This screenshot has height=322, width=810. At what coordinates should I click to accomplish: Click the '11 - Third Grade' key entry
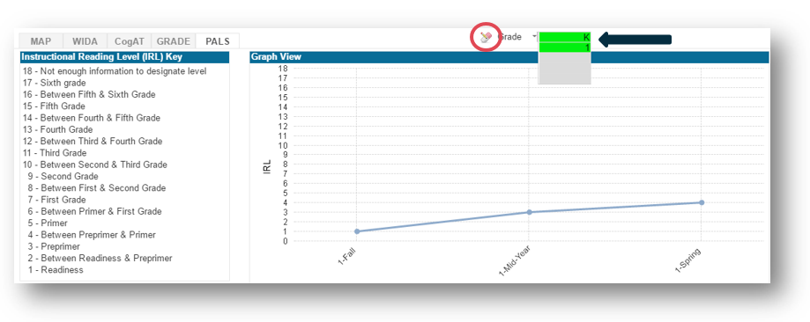pyautogui.click(x=55, y=153)
